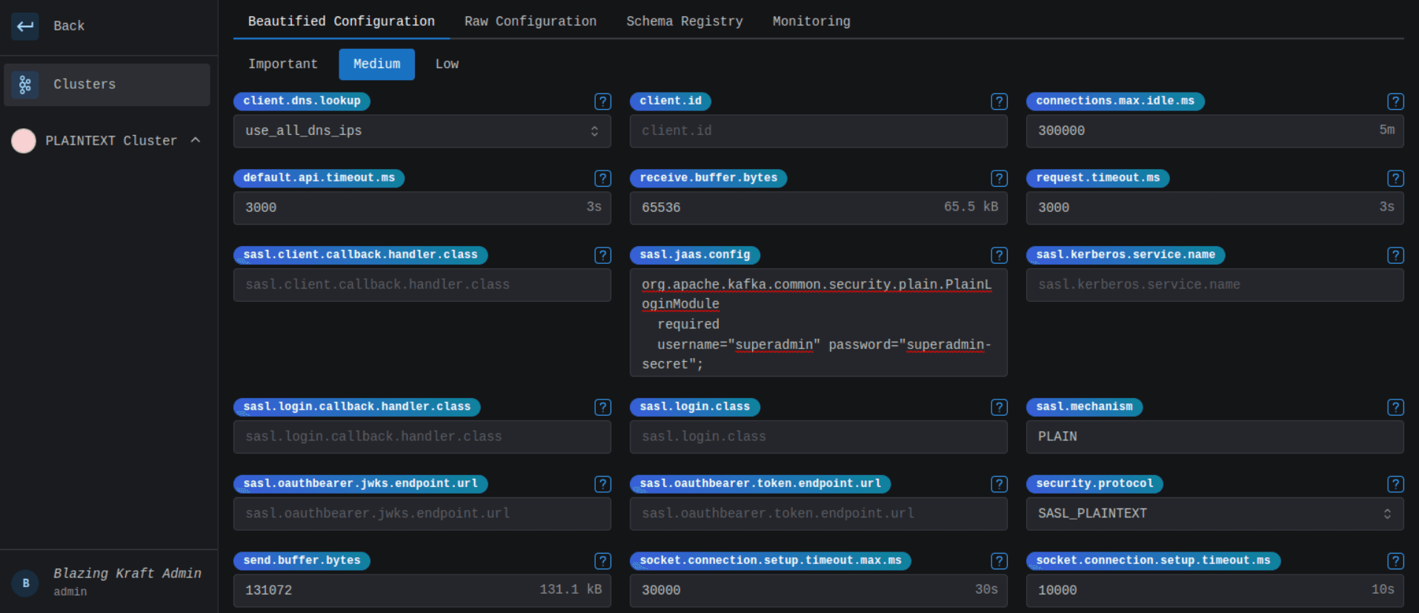Edit the sasl.jaas.config text area
Image resolution: width=1419 pixels, height=613 pixels.
(x=819, y=322)
